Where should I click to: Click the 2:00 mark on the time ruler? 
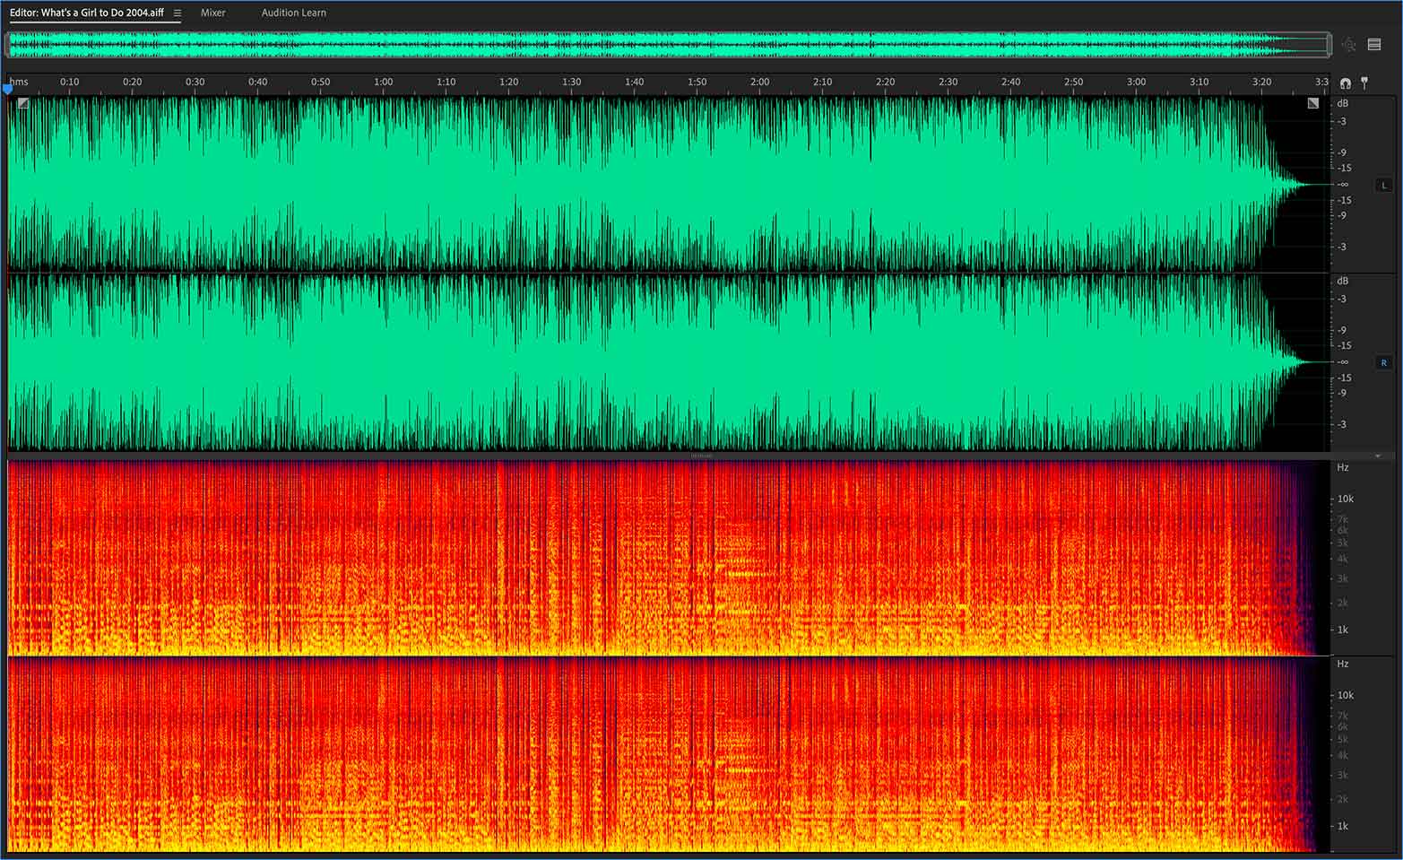[x=759, y=83]
